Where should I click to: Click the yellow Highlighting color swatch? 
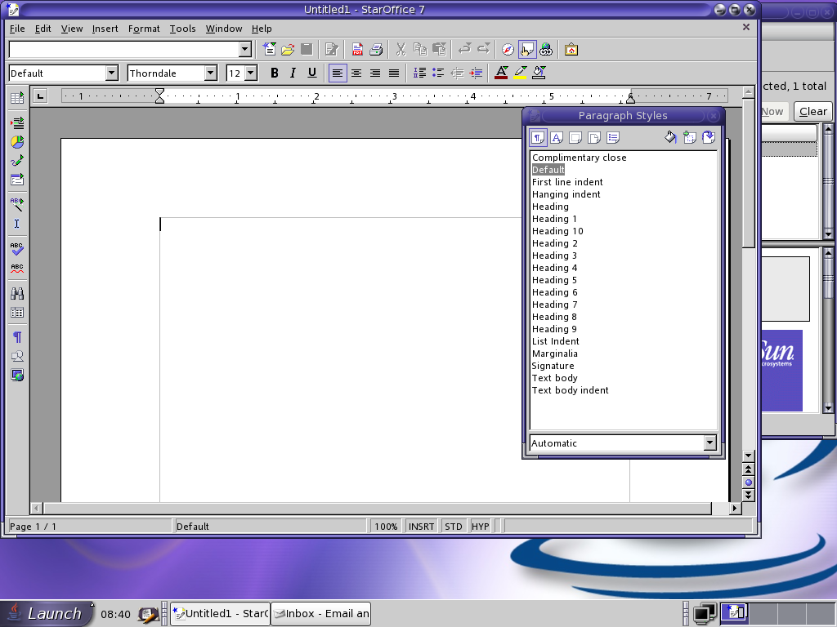click(x=520, y=73)
